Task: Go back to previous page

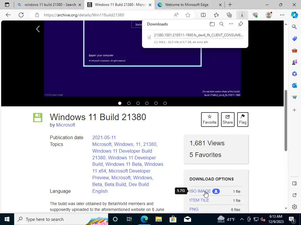Action: (x=8, y=15)
